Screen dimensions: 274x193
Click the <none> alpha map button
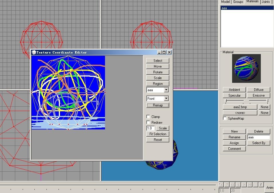[240, 113]
